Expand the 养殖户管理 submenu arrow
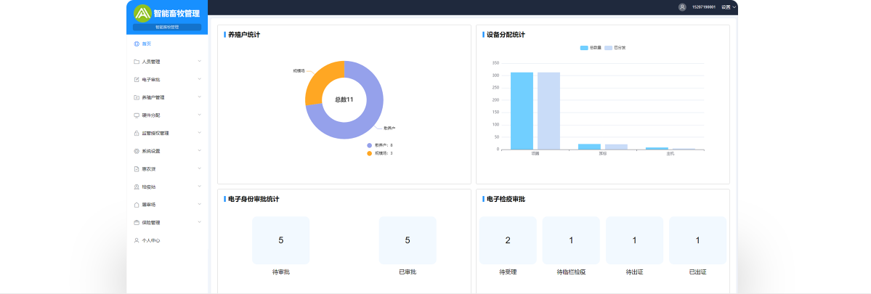The image size is (871, 294). (x=199, y=97)
